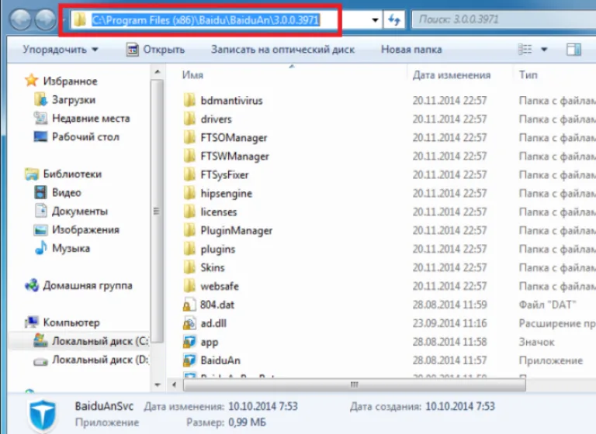The width and height of the screenshot is (596, 434).
Task: Click the 28.08.2014 11:59 date of 804.dat
Action: click(449, 305)
